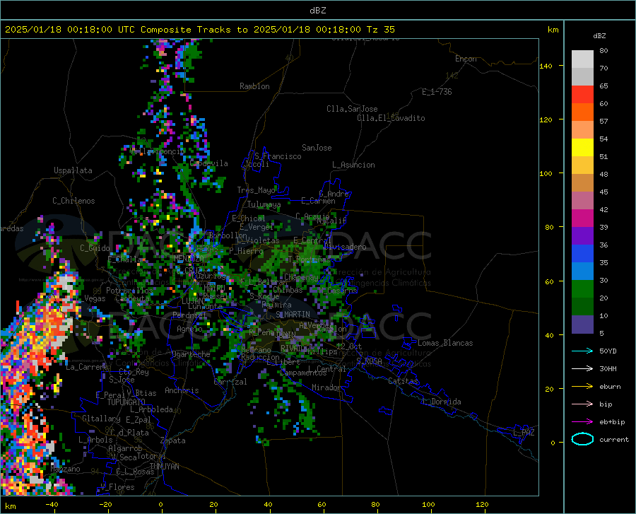This screenshot has height=514, width=636.
Task: Click the -40 tick on horizontal axis
Action: 52,505
